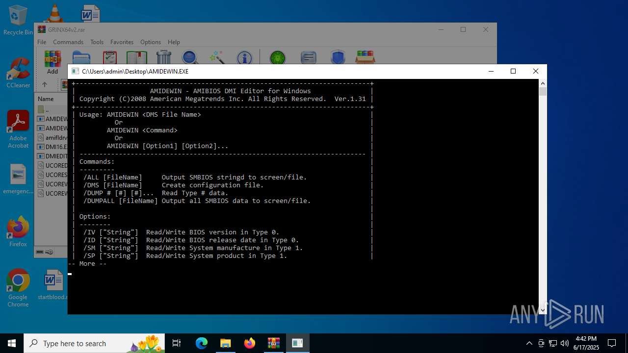This screenshot has height=353, width=628.
Task: Click the Protect shield icon in WinRAR
Action: tap(338, 57)
